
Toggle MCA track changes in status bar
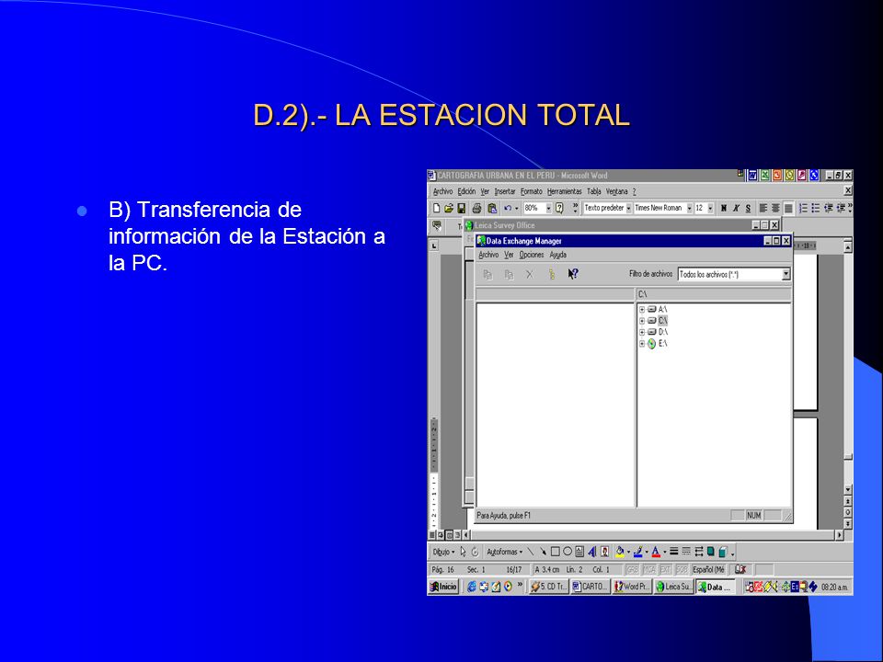click(649, 570)
